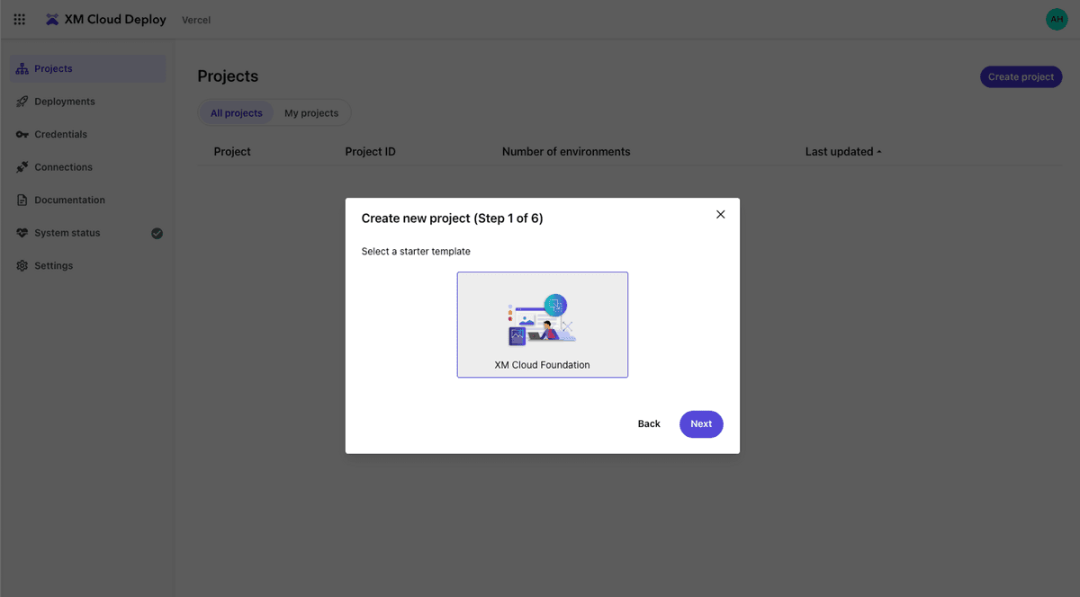Click the Credentials key icon

22,135
